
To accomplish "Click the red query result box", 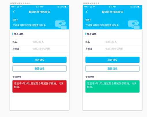I will pos(40,86).
